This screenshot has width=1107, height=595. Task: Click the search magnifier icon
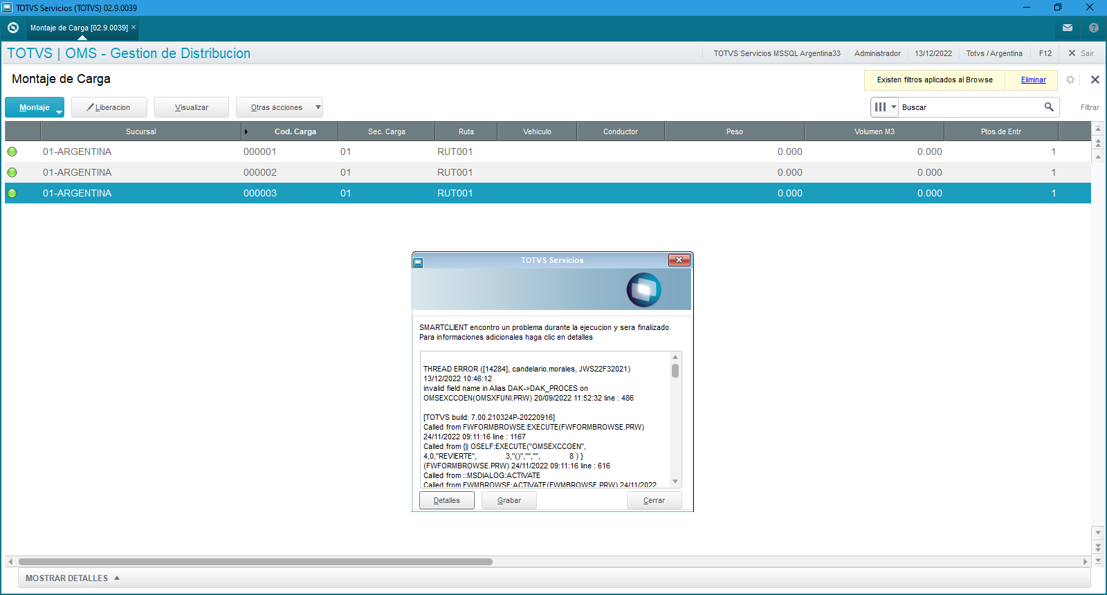tap(1049, 107)
